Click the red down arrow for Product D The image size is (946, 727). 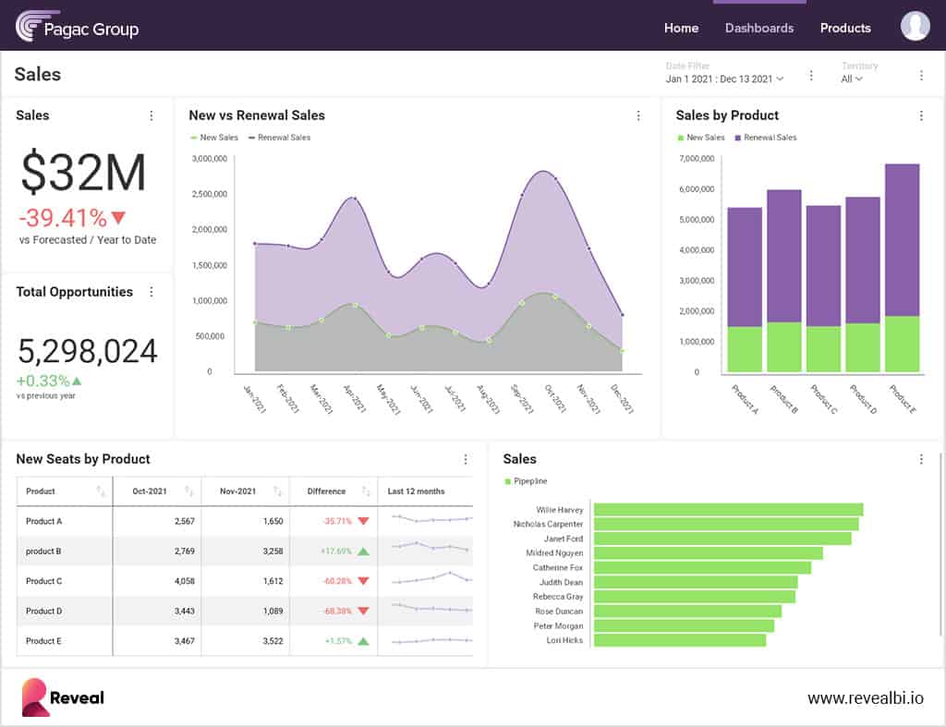363,612
